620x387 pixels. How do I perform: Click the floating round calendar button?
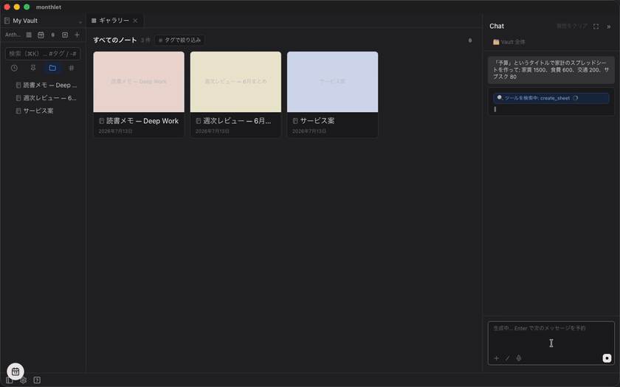coord(15,372)
